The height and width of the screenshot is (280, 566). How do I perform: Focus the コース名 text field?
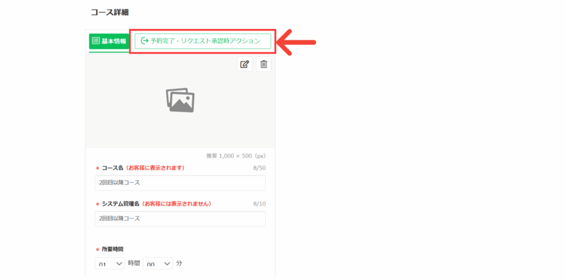pos(180,183)
